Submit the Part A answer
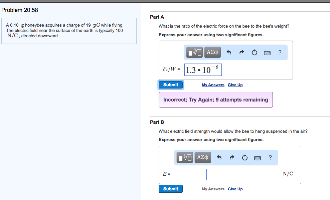The height and width of the screenshot is (200, 330). 171,85
